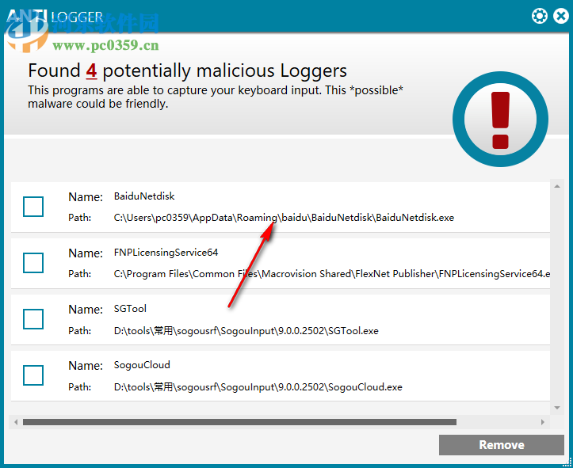Check the BaiduNetdisk checkbox

click(x=33, y=207)
